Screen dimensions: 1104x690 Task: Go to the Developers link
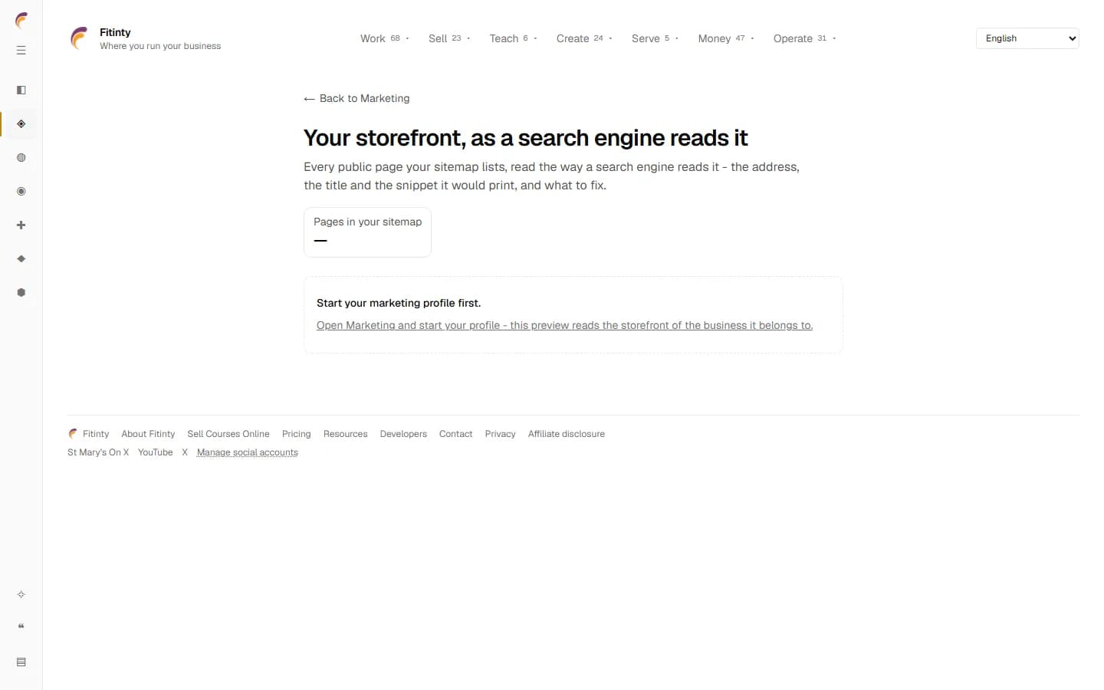403,434
